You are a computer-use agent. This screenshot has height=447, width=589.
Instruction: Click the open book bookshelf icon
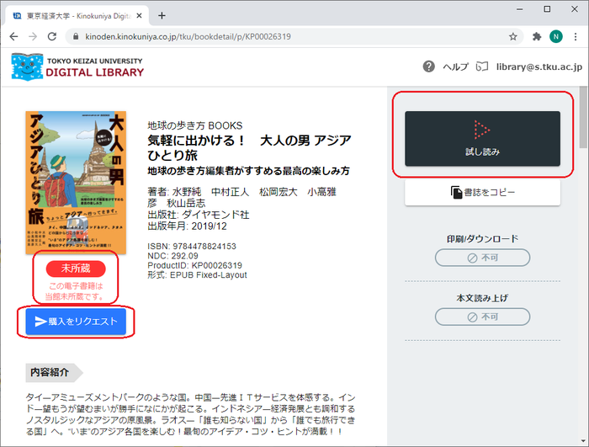[482, 67]
